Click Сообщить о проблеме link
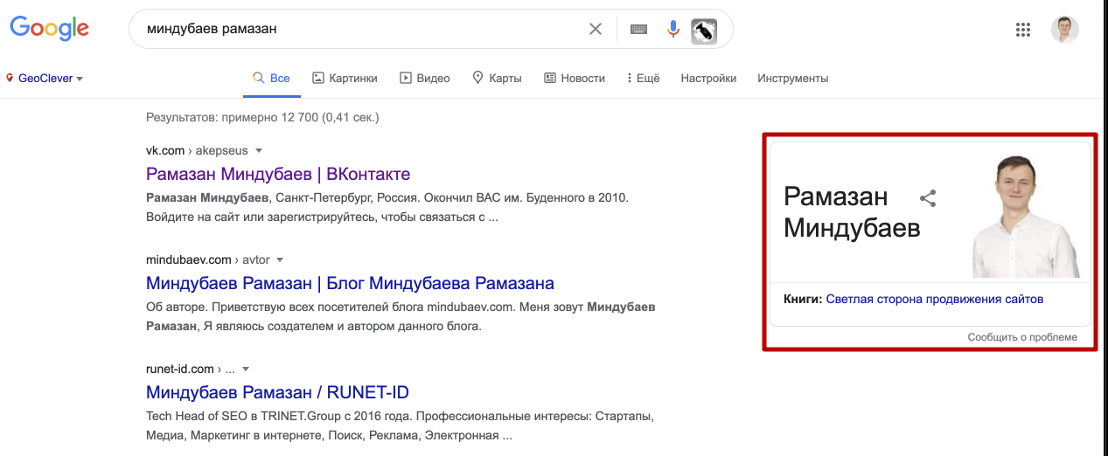The image size is (1108, 456). click(1022, 337)
